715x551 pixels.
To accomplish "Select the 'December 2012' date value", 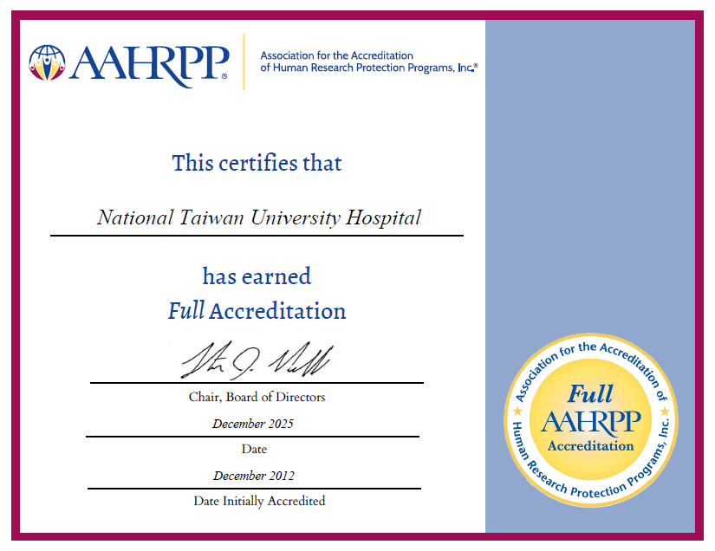I will click(253, 476).
